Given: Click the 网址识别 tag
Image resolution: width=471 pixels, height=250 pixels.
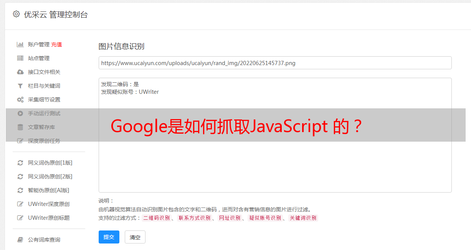Looking at the screenshot, I should click(230, 218).
